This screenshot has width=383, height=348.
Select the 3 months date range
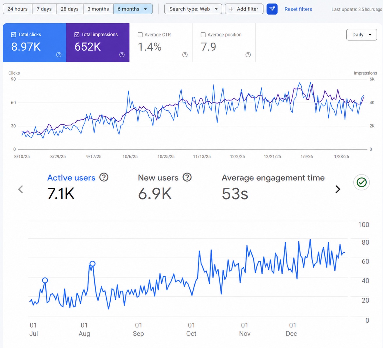[x=98, y=9]
